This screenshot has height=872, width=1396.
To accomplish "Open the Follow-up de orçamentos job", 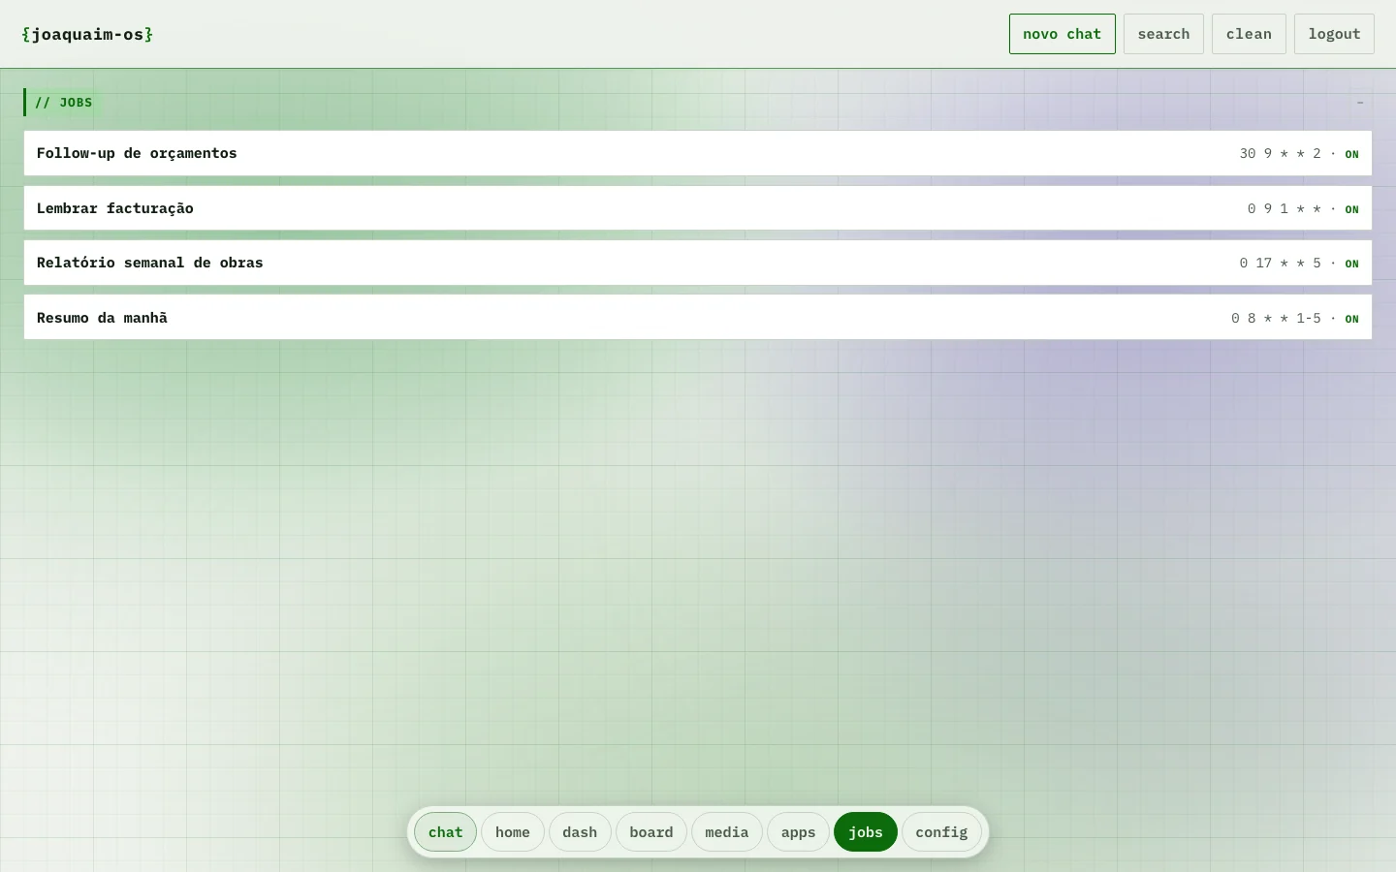I will coord(698,153).
